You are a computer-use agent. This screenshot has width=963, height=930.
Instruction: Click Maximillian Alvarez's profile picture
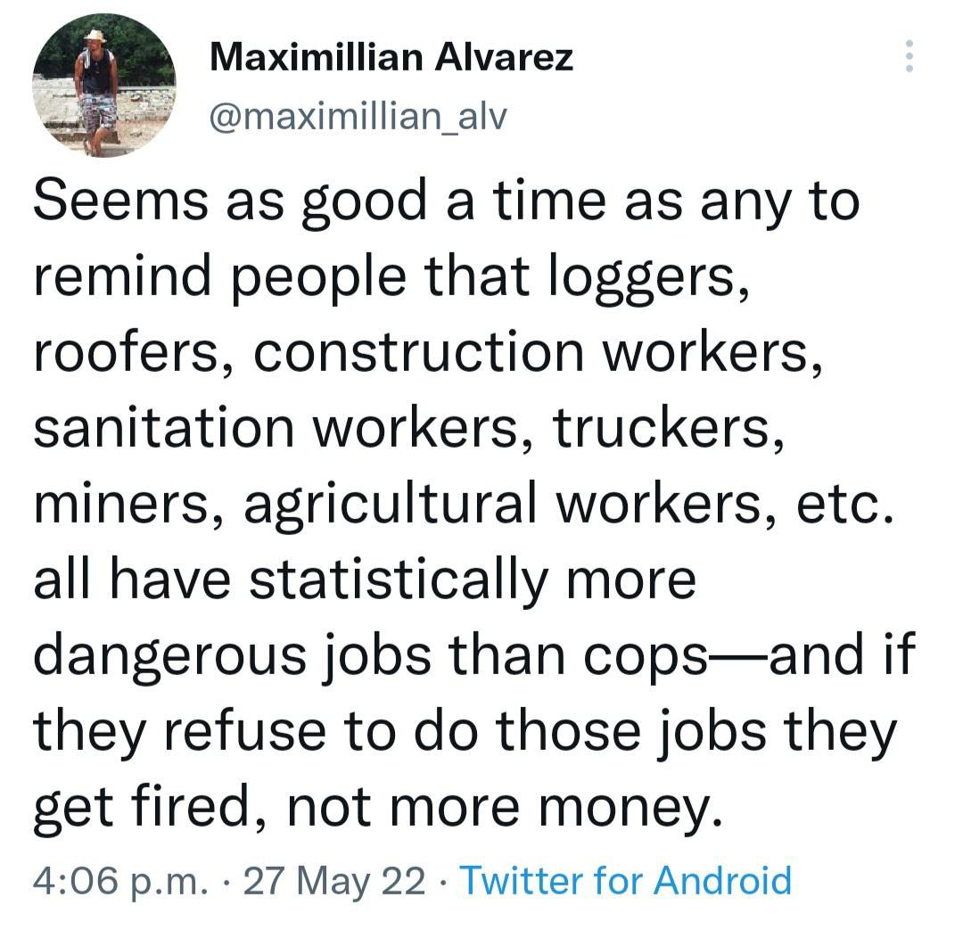(104, 86)
